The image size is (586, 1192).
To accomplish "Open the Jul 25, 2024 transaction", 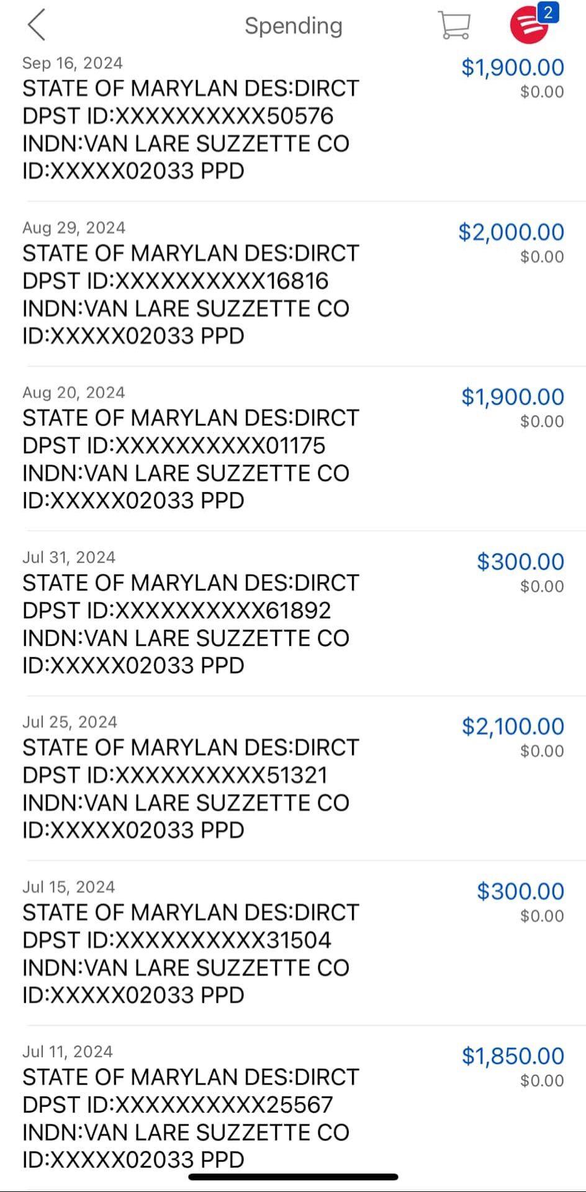I will [190, 789].
